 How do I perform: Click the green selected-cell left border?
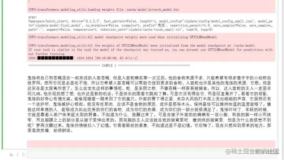pos(2,74)
